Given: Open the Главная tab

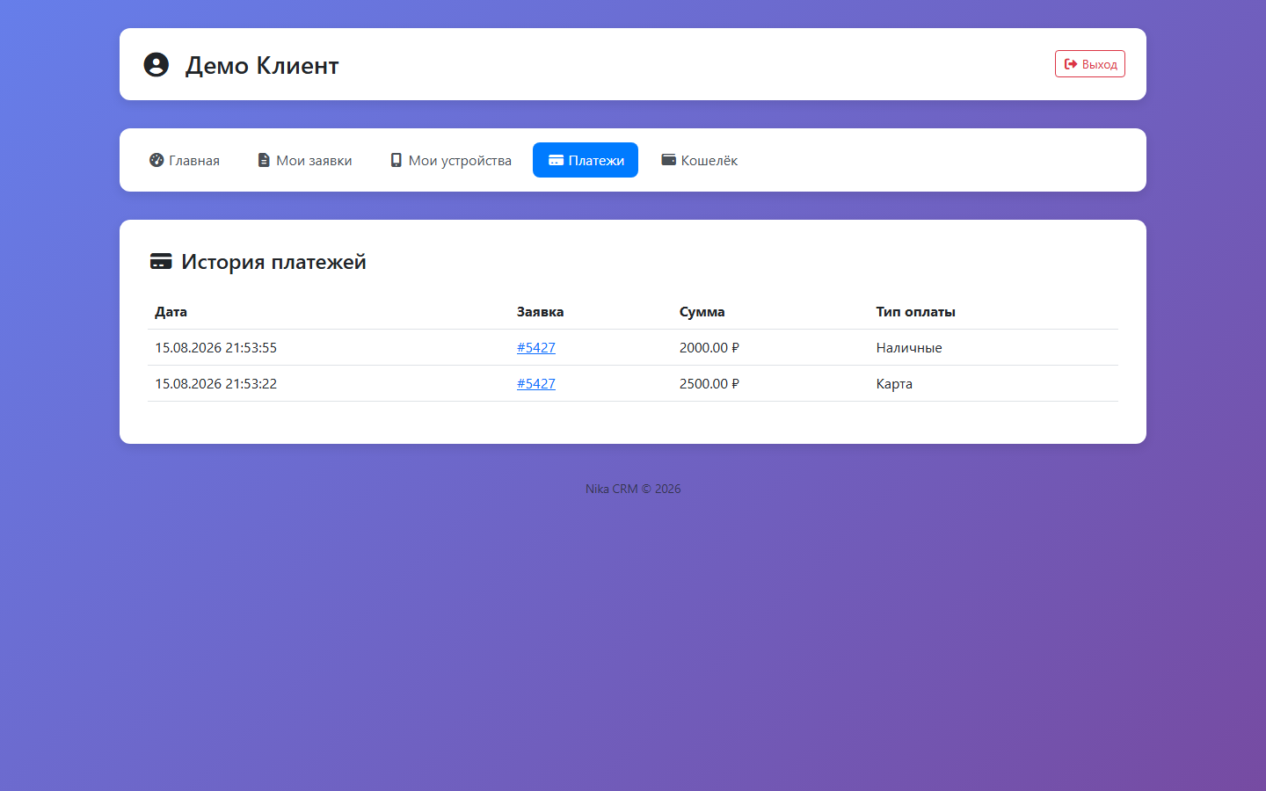Looking at the screenshot, I should coord(185,160).
